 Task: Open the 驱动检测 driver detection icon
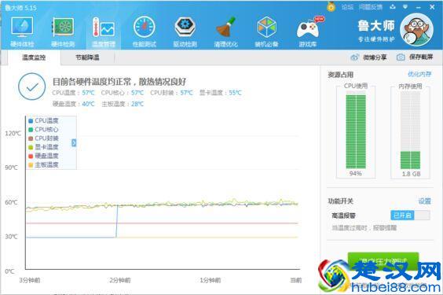[185, 28]
